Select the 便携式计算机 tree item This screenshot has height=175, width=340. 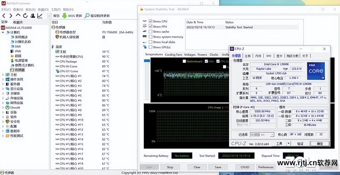click(22, 65)
